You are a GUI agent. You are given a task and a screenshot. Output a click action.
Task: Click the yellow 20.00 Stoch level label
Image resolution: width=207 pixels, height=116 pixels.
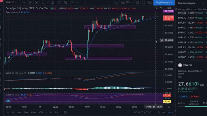click(167, 101)
